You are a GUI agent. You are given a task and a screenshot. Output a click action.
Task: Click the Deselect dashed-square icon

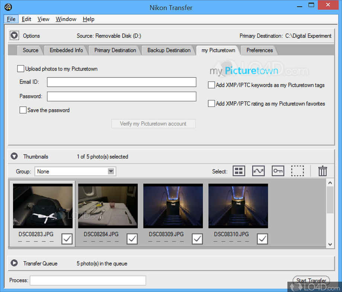point(297,171)
